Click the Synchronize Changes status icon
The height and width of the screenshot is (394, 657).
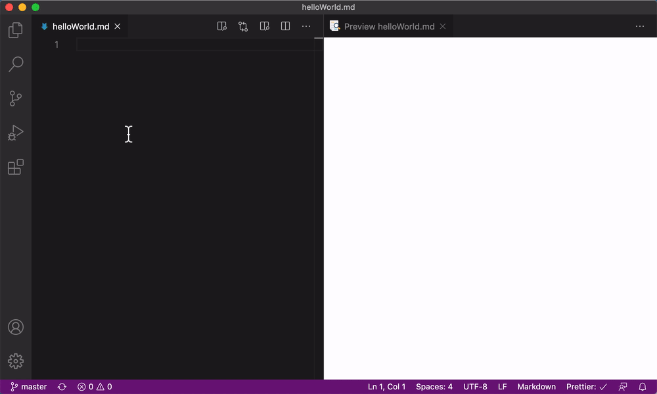tap(62, 387)
